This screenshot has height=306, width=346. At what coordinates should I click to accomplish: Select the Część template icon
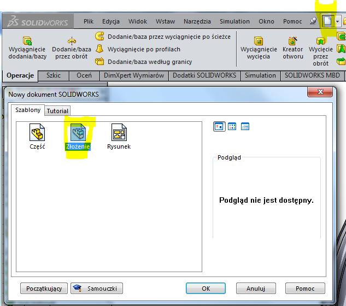click(x=37, y=137)
